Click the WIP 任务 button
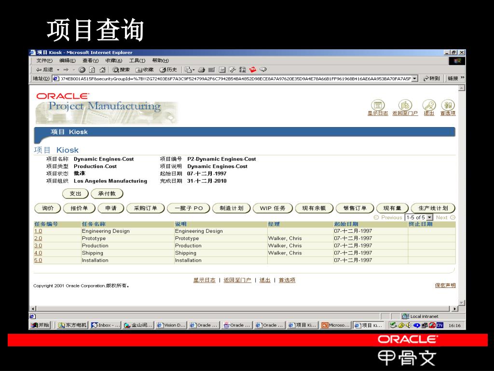The width and height of the screenshot is (494, 371). click(273, 208)
